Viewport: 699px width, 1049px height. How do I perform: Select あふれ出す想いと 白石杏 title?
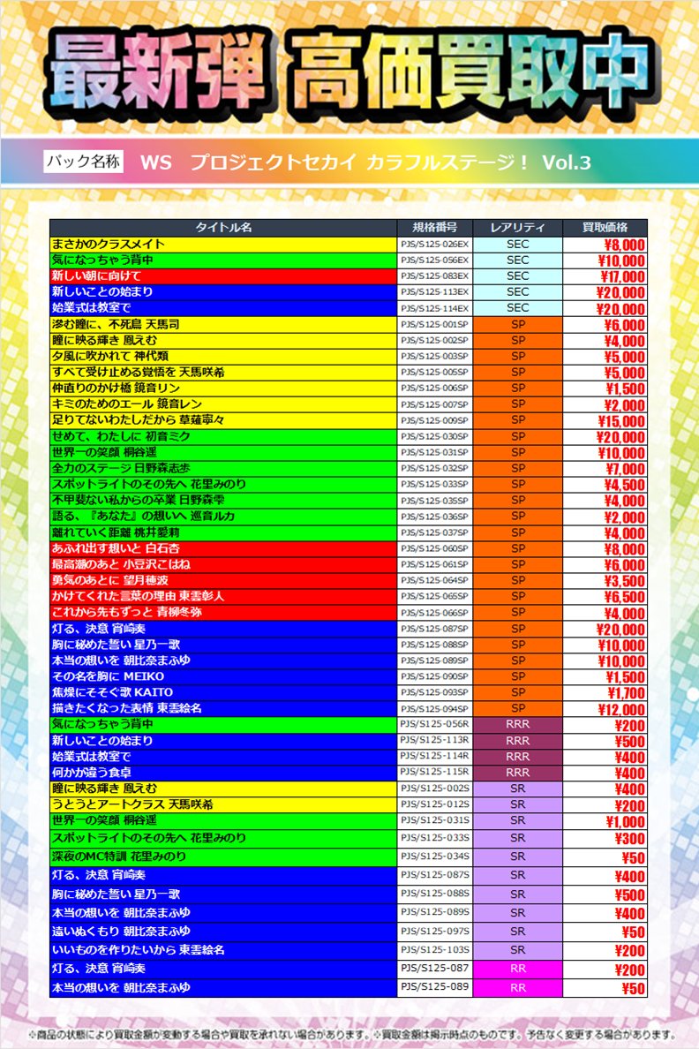(116, 548)
